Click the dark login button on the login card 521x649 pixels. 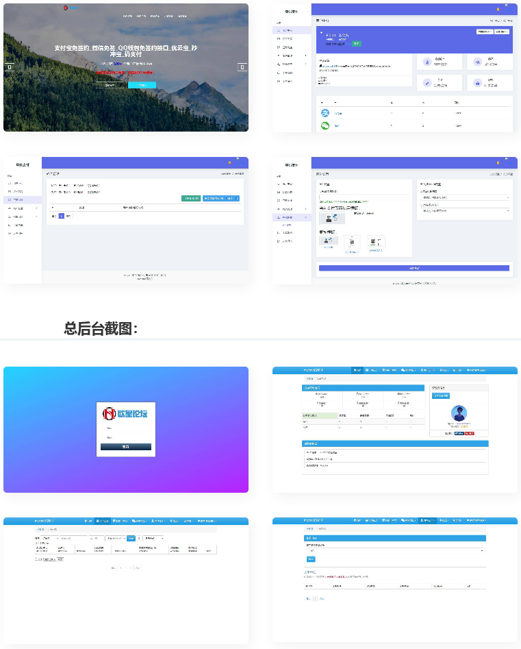(126, 446)
